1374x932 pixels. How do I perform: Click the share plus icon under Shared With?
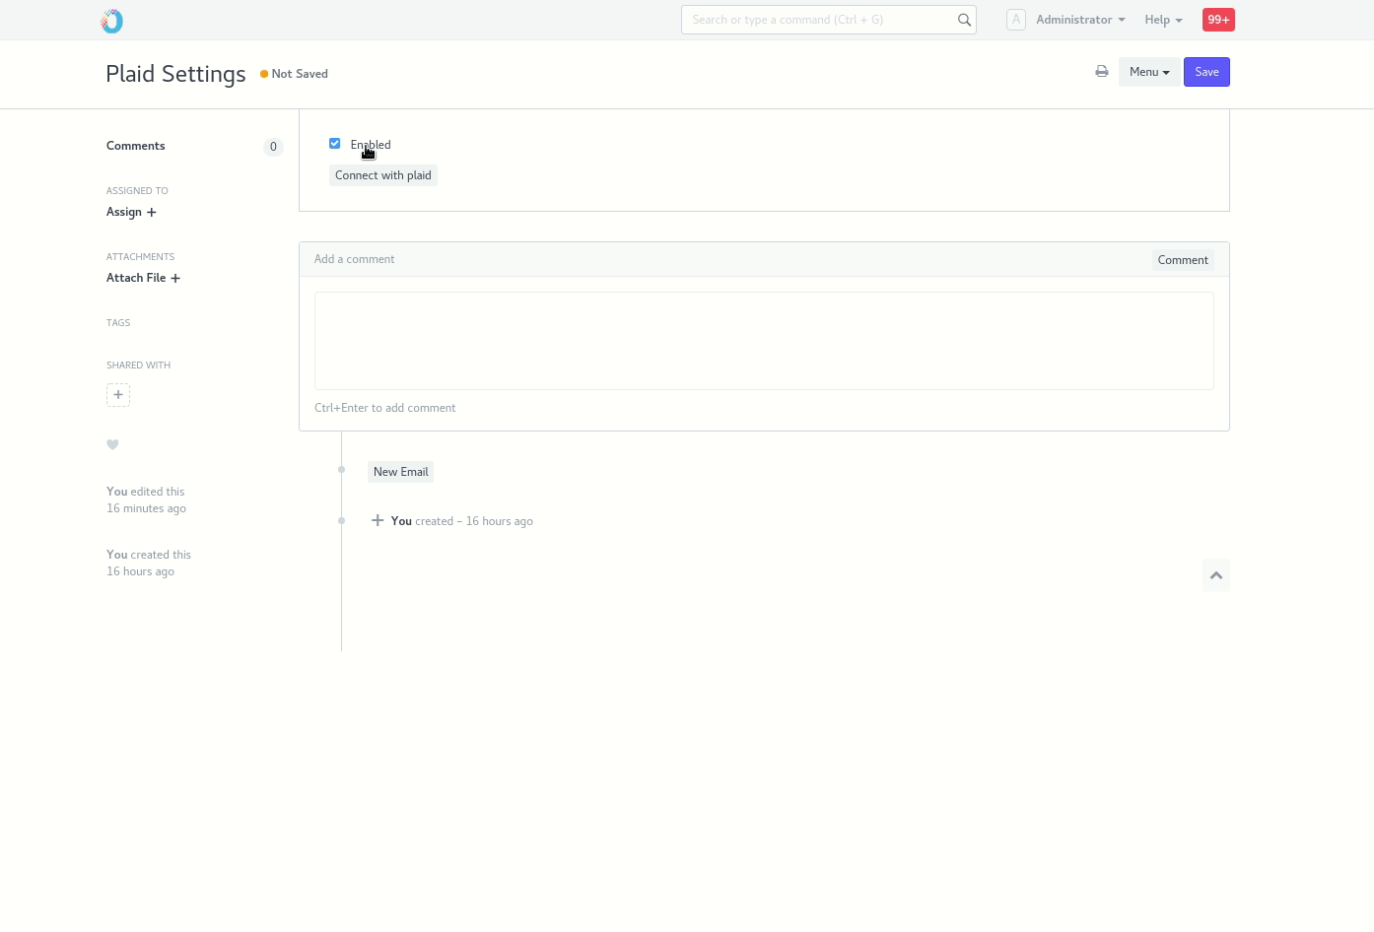[x=118, y=395]
